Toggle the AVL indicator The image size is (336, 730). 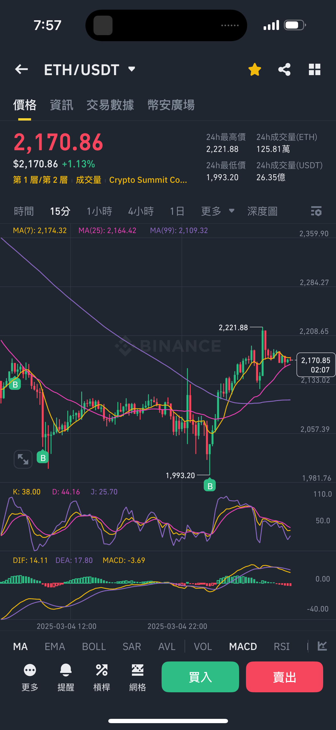[167, 646]
